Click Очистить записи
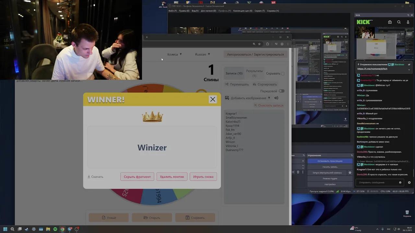Viewport: 415px width, 233px height. 268,105
